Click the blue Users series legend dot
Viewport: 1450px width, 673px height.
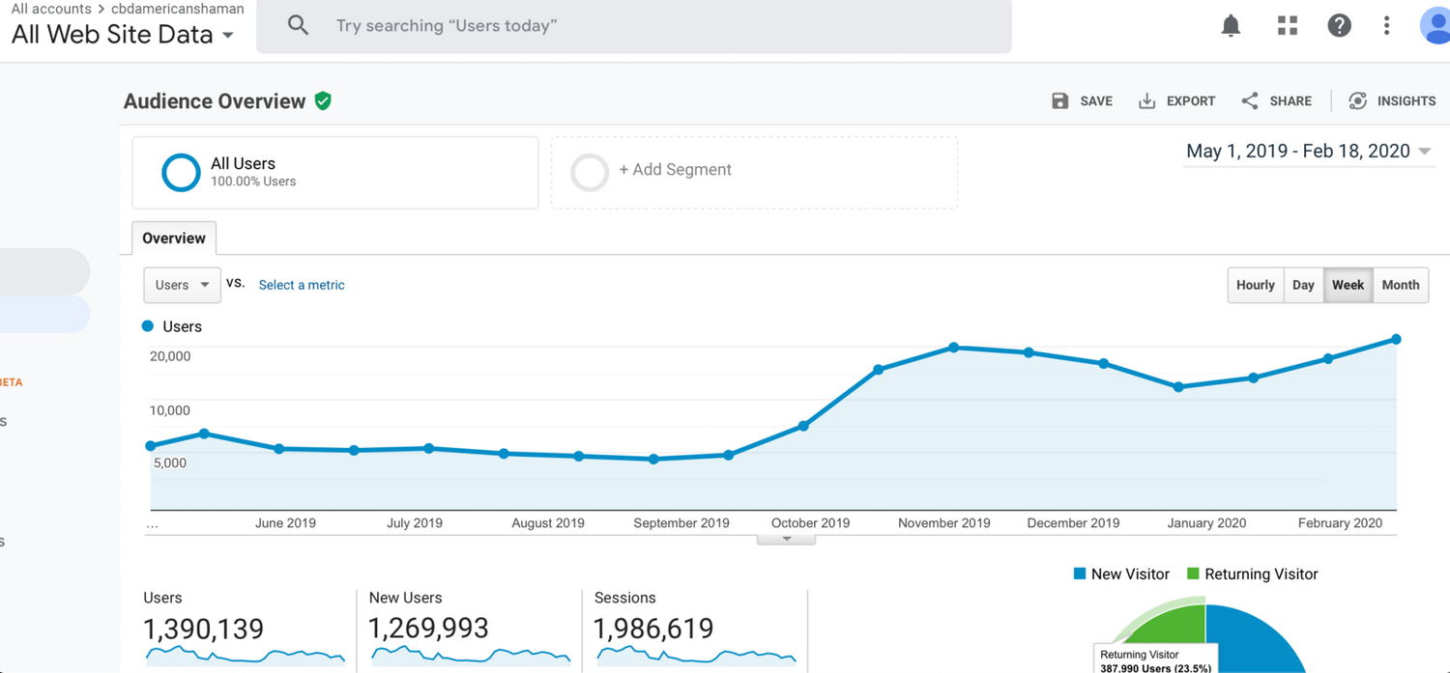[148, 326]
